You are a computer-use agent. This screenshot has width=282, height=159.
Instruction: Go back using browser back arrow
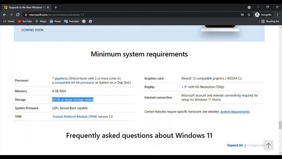(x=5, y=15)
